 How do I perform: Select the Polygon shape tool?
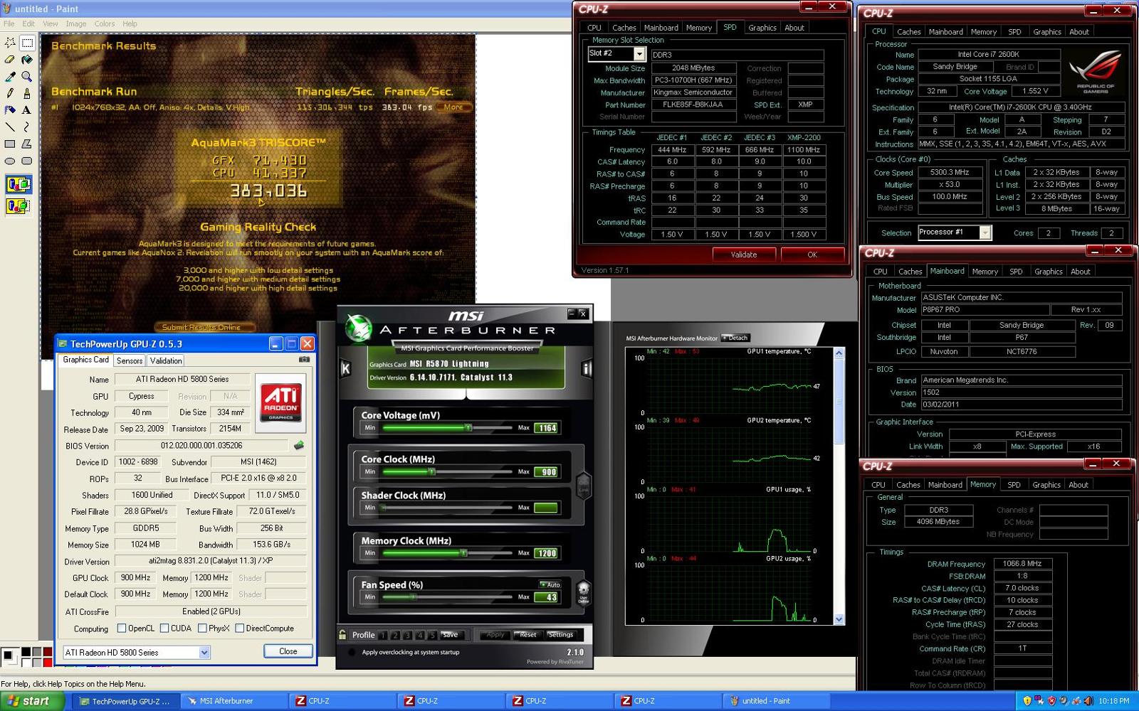[x=27, y=144]
